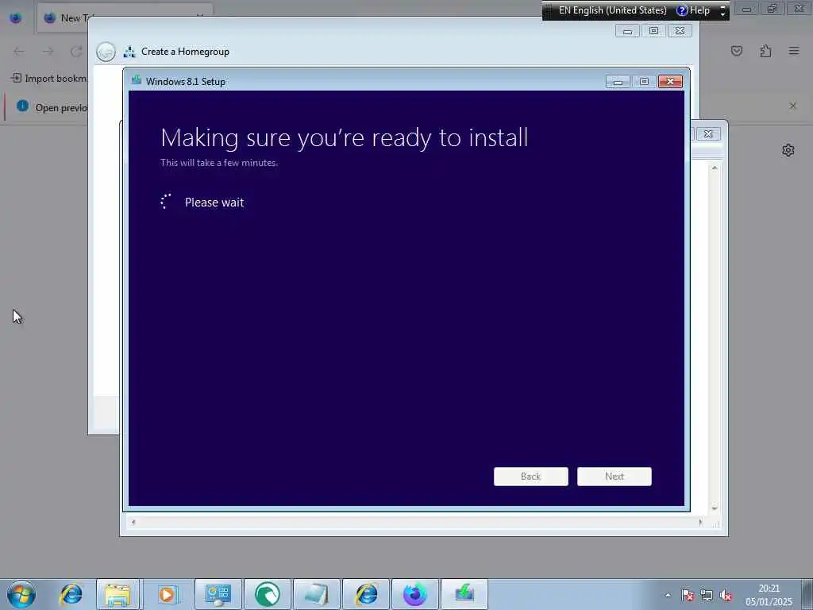Open Windows Media Player taskbar icon
Image resolution: width=813 pixels, height=610 pixels.
[x=167, y=594]
